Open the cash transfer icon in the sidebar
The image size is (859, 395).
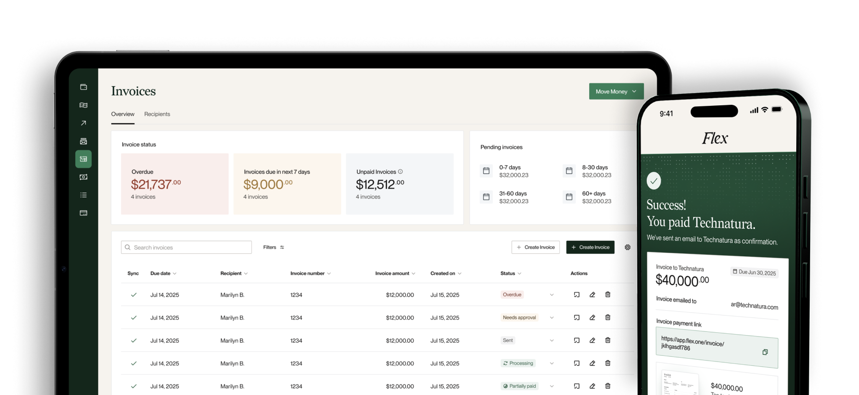coord(83,177)
